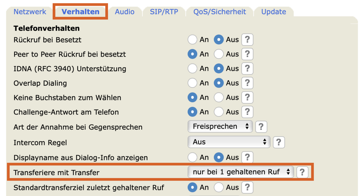This screenshot has width=363, height=196.
Task: Open the SIP/RTP tab
Action: pos(164,12)
